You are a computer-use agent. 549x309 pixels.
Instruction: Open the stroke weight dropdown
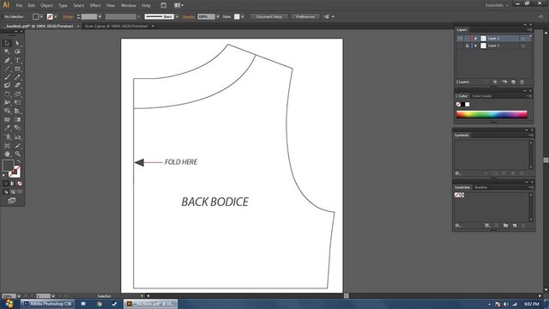[100, 16]
